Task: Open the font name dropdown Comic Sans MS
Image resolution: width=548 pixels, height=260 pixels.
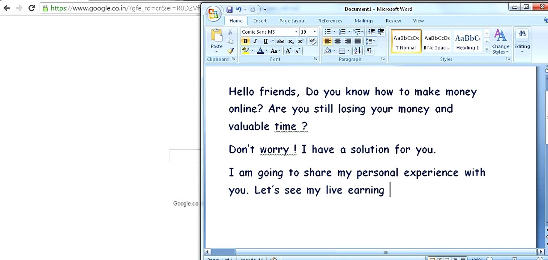Action: (296, 32)
